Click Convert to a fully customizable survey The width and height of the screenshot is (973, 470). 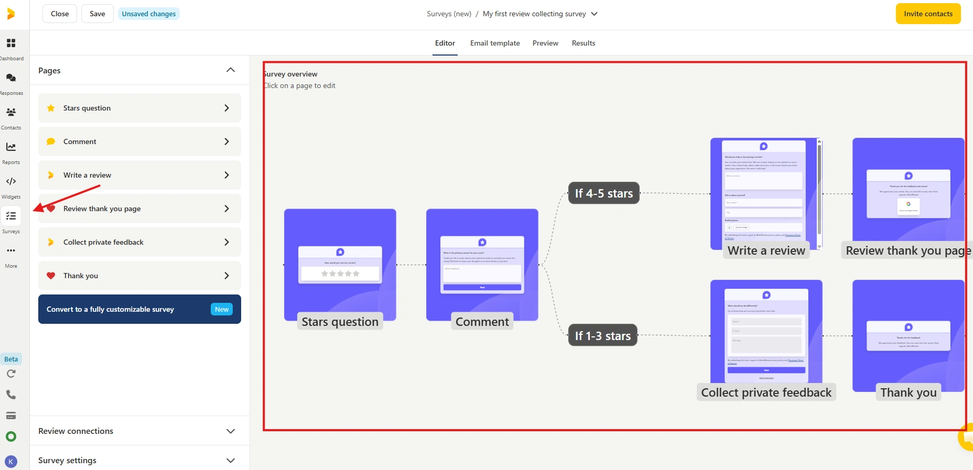pos(139,309)
